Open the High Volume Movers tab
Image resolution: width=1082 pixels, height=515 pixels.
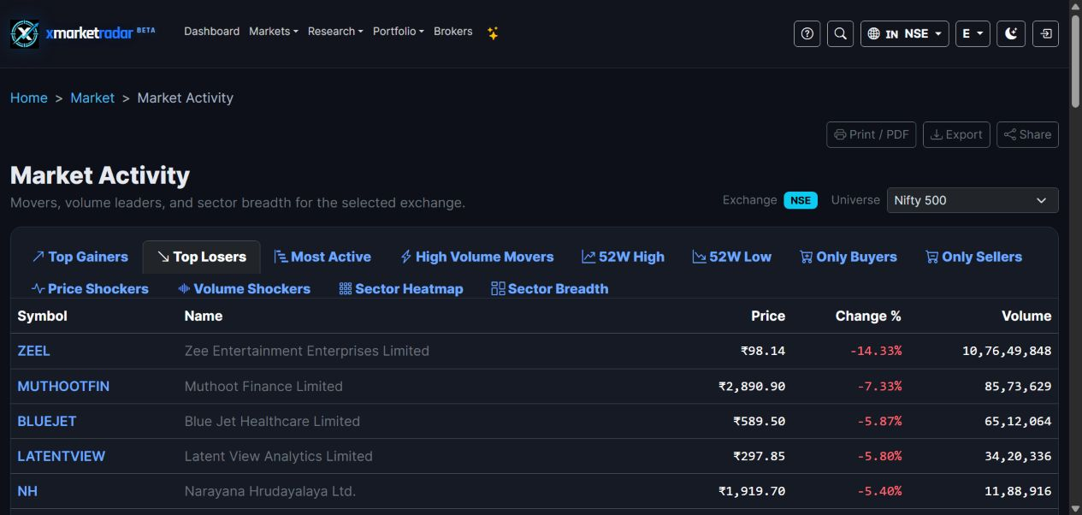[x=477, y=257]
